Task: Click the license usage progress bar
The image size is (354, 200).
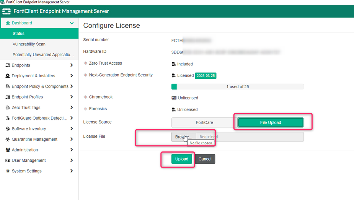Action: pos(237,87)
